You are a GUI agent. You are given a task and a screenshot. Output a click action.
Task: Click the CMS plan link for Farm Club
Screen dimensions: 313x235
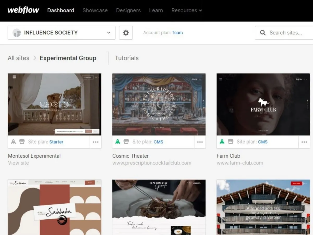(x=263, y=142)
